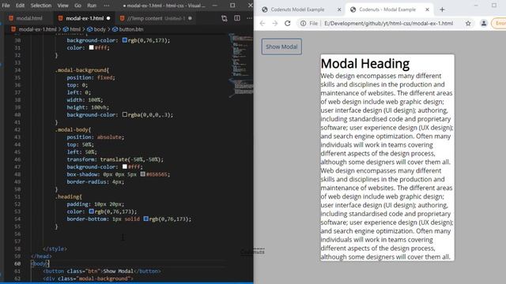Click color swatch on line 30 rgb(0,76,173)
Viewport: 506px width, 284px height.
point(125,40)
